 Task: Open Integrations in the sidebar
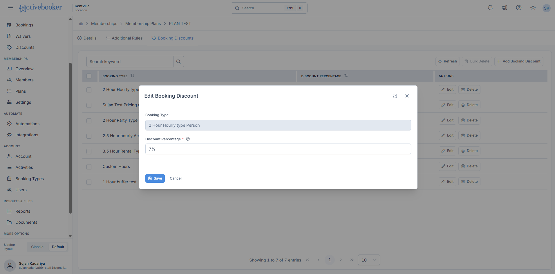click(27, 135)
